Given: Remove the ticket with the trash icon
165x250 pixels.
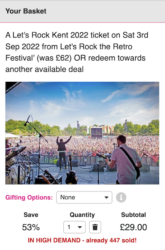Looking at the screenshot, I should [x=95, y=227].
